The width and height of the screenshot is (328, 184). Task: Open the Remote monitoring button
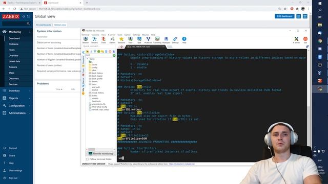[x=100, y=153]
